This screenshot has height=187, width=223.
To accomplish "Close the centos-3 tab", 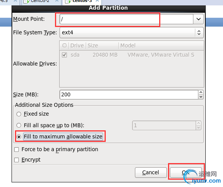I will [x=97, y=1].
